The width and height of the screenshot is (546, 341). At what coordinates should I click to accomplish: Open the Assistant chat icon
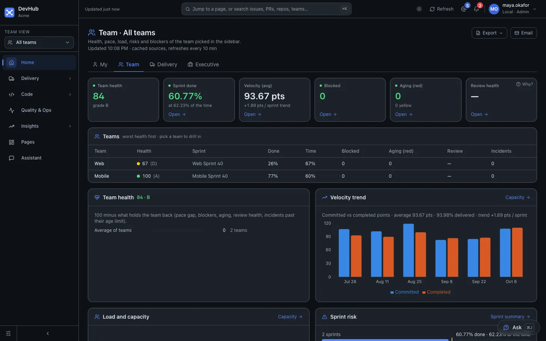[11, 158]
